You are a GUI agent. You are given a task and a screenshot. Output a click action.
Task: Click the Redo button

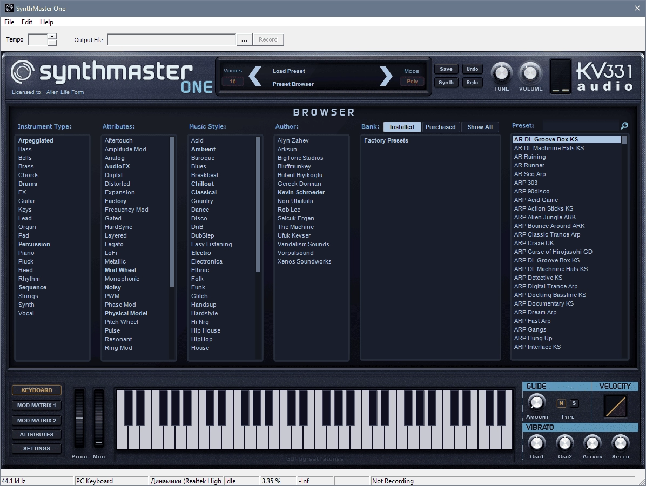pyautogui.click(x=472, y=83)
